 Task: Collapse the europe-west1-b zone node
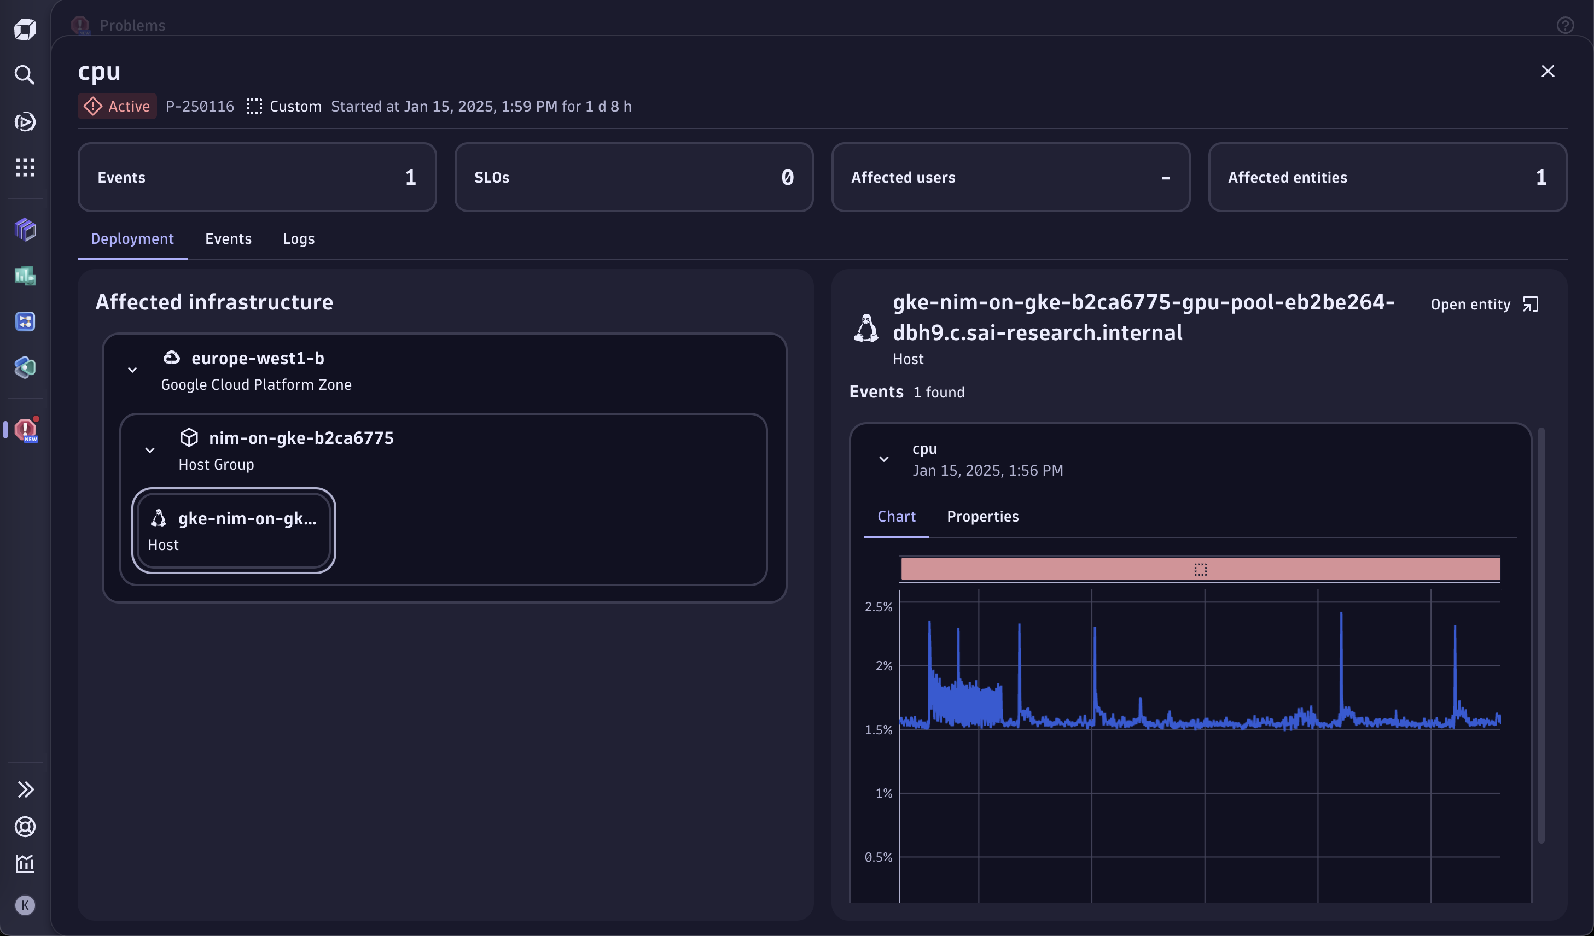(132, 370)
